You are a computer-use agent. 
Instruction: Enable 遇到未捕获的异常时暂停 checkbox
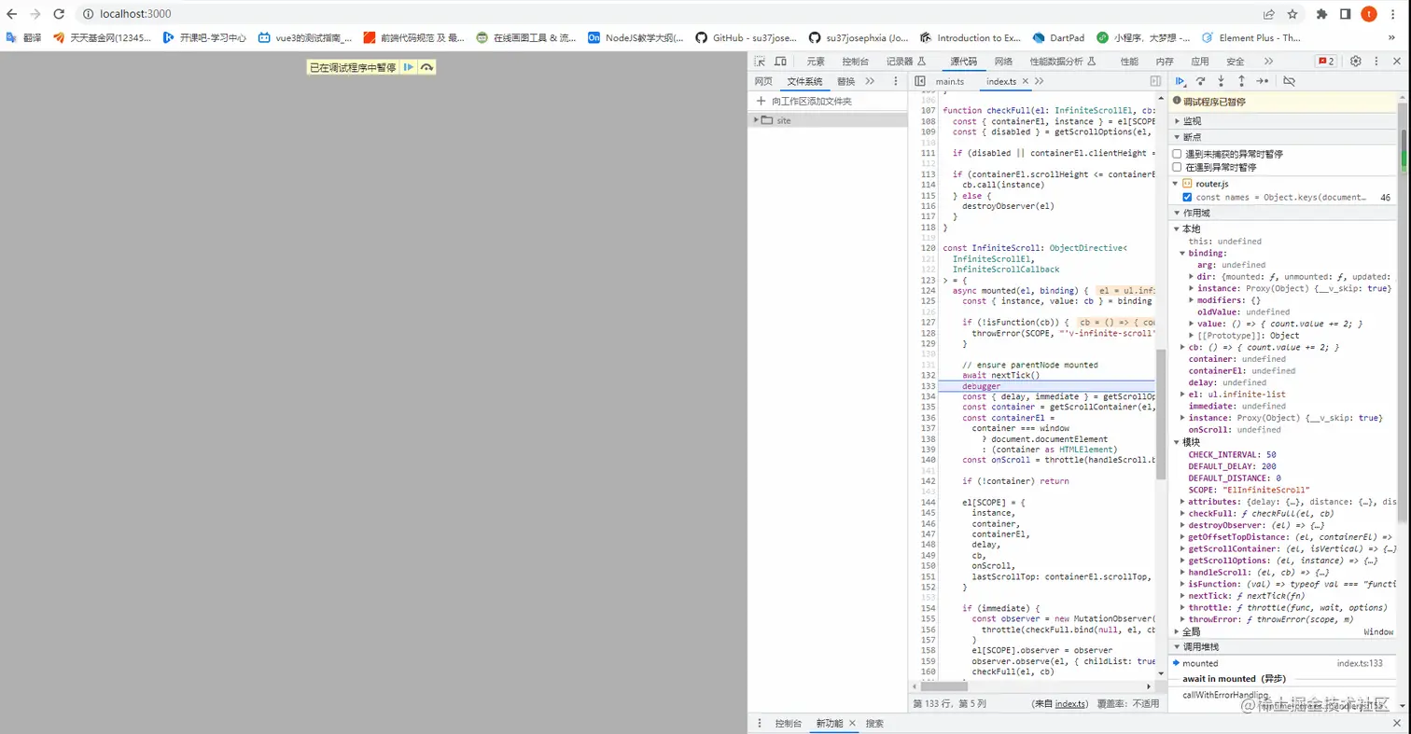[1178, 154]
